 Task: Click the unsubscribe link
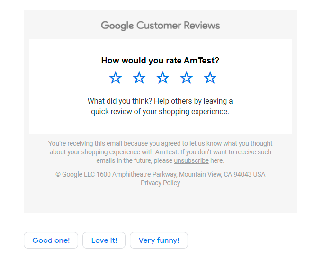click(191, 160)
